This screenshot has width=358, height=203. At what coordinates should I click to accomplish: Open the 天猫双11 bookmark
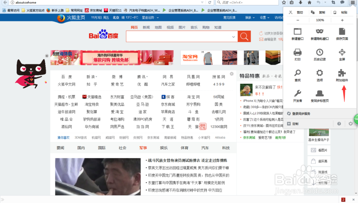coord(113,10)
